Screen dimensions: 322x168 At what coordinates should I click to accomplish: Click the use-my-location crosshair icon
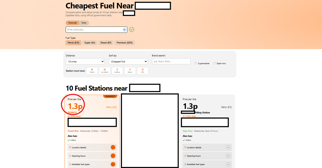coord(125,30)
